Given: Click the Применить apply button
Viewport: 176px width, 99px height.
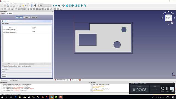Looking at the screenshot, I should click(x=34, y=17).
